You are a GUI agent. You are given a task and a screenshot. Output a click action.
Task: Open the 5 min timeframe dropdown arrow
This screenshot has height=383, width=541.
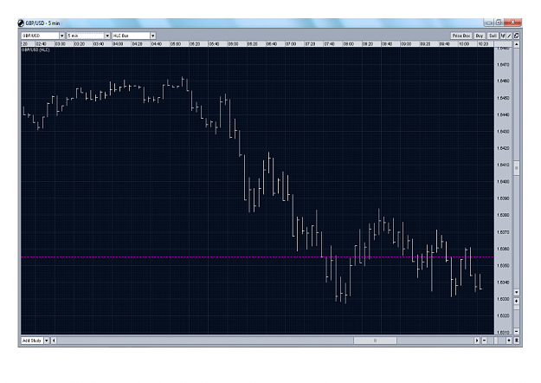tap(107, 36)
